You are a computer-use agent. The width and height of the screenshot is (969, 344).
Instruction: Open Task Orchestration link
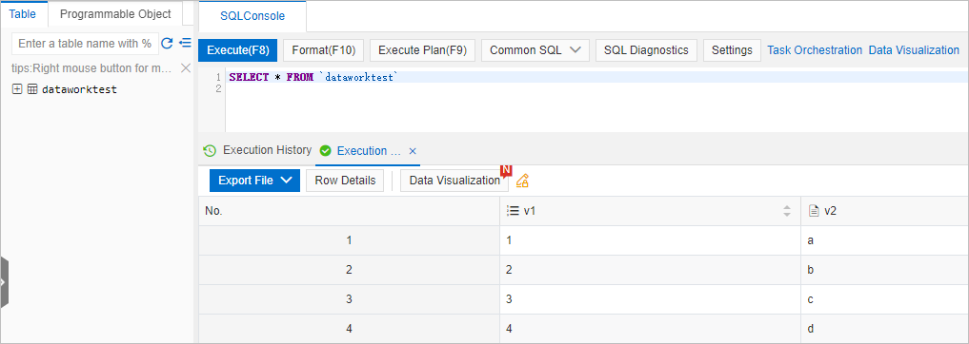815,50
